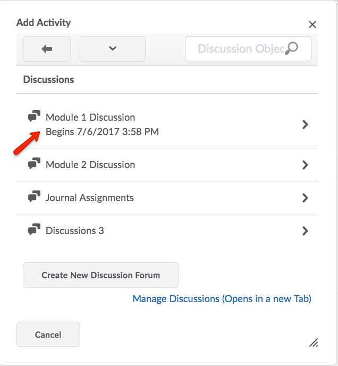Open the Manage Discussions link
This screenshot has width=338, height=366.
coord(222,299)
